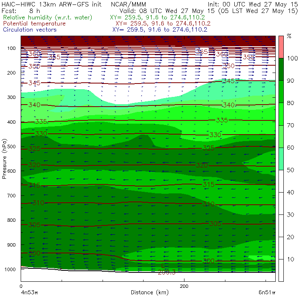The image size is (300, 300).
Task: Click the '0' distance axis tick label
Action: click(x=21, y=286)
